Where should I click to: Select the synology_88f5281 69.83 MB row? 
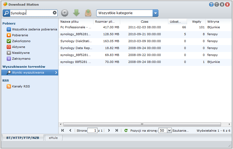pyautogui.click(x=145, y=55)
